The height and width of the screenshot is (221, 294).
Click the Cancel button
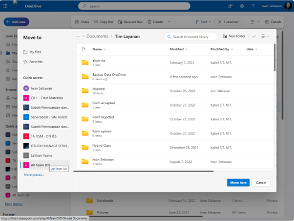click(x=261, y=182)
